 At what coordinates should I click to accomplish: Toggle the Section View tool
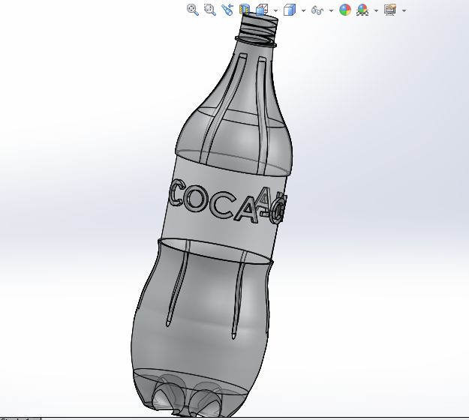coord(245,10)
